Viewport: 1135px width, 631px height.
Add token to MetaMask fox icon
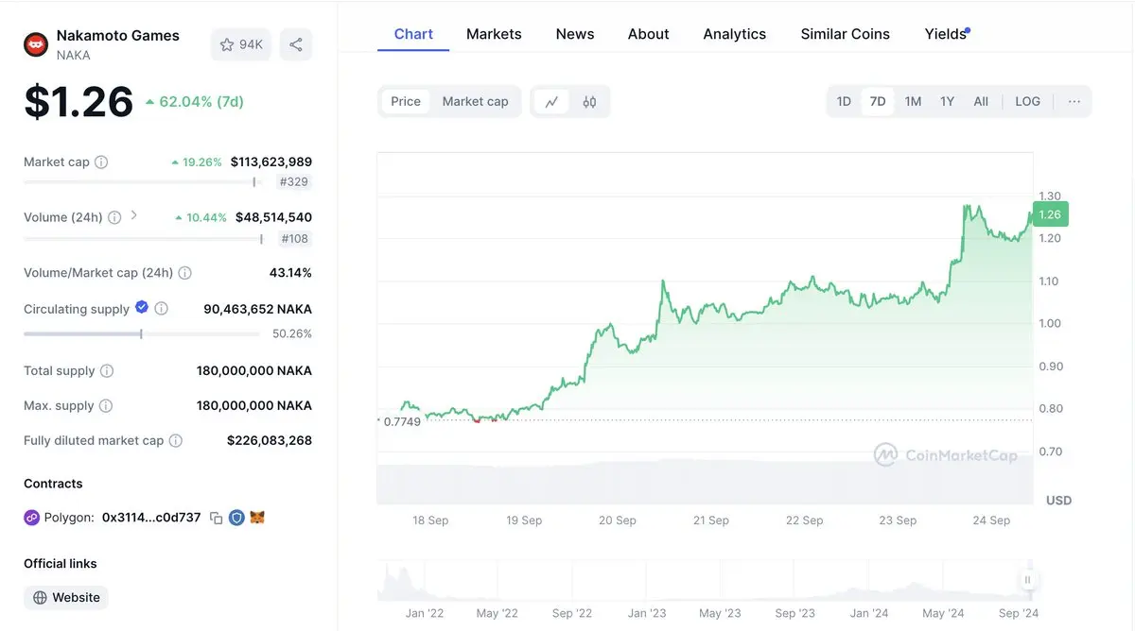click(x=257, y=518)
